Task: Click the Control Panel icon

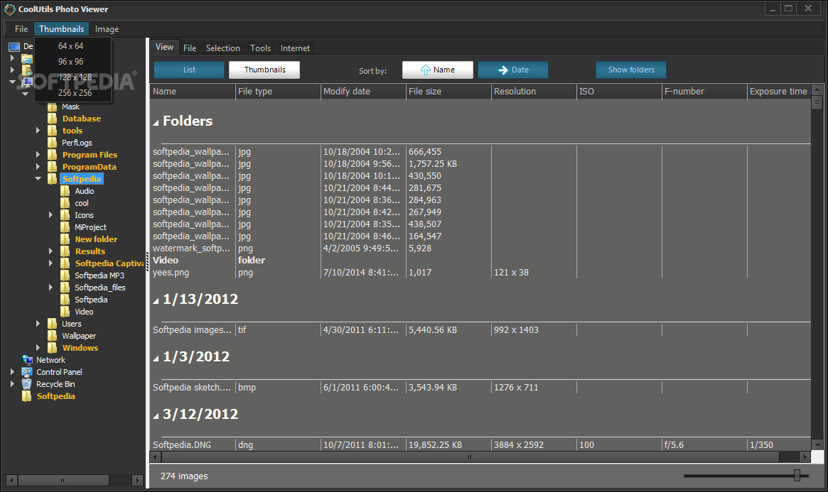Action: pyautogui.click(x=27, y=372)
